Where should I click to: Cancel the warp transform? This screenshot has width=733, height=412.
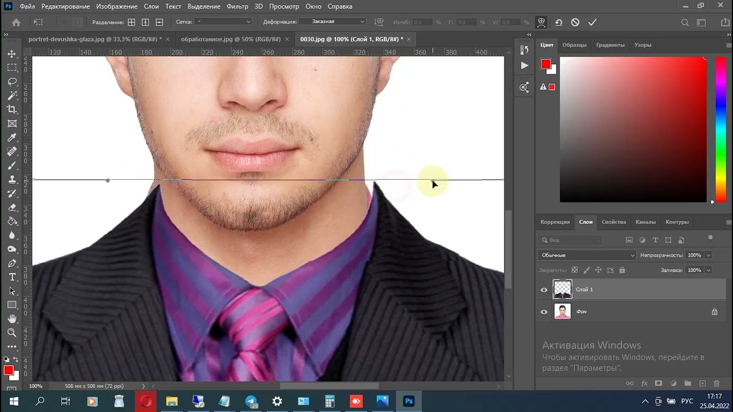tap(575, 22)
